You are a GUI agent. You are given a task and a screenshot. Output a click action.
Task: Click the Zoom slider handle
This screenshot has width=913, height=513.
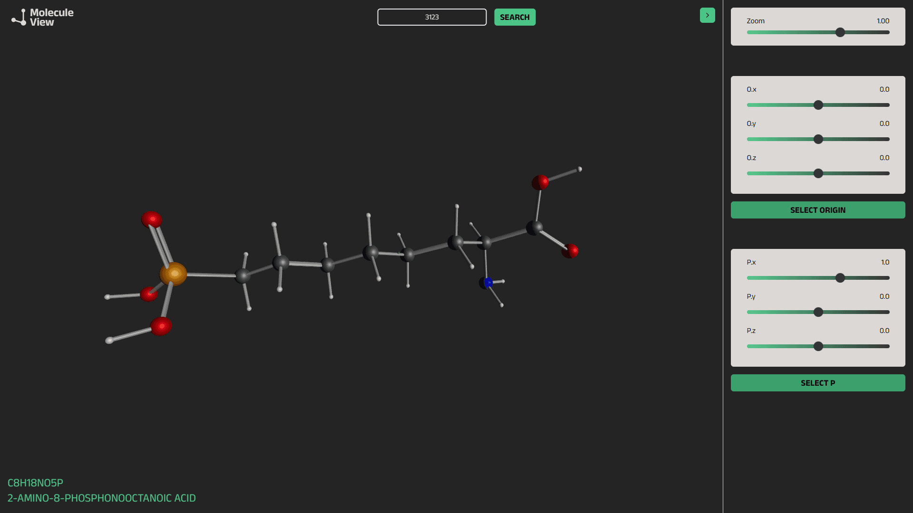[840, 32]
